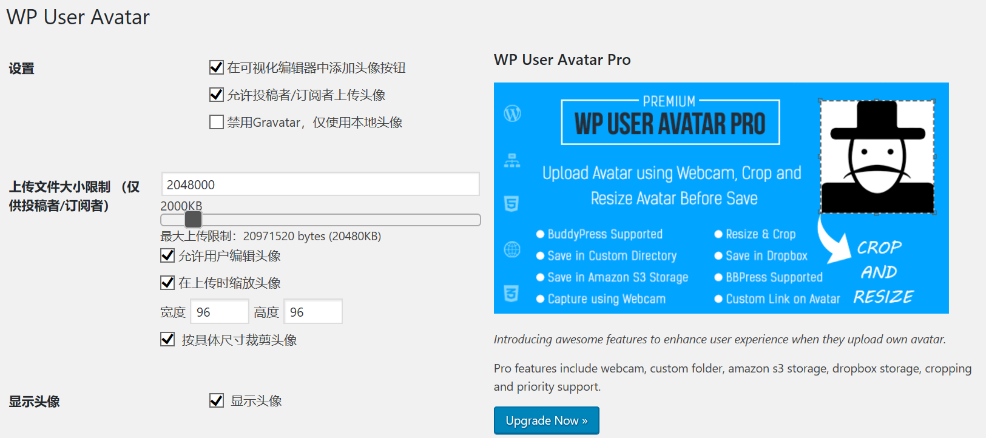This screenshot has height=438, width=986.
Task: Click the 'Pro features include webcam' paragraph
Action: pyautogui.click(x=732, y=377)
